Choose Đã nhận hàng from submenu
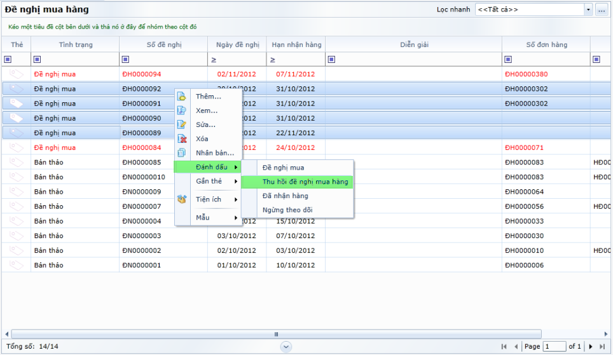Image resolution: width=613 pixels, height=355 pixels. click(285, 196)
